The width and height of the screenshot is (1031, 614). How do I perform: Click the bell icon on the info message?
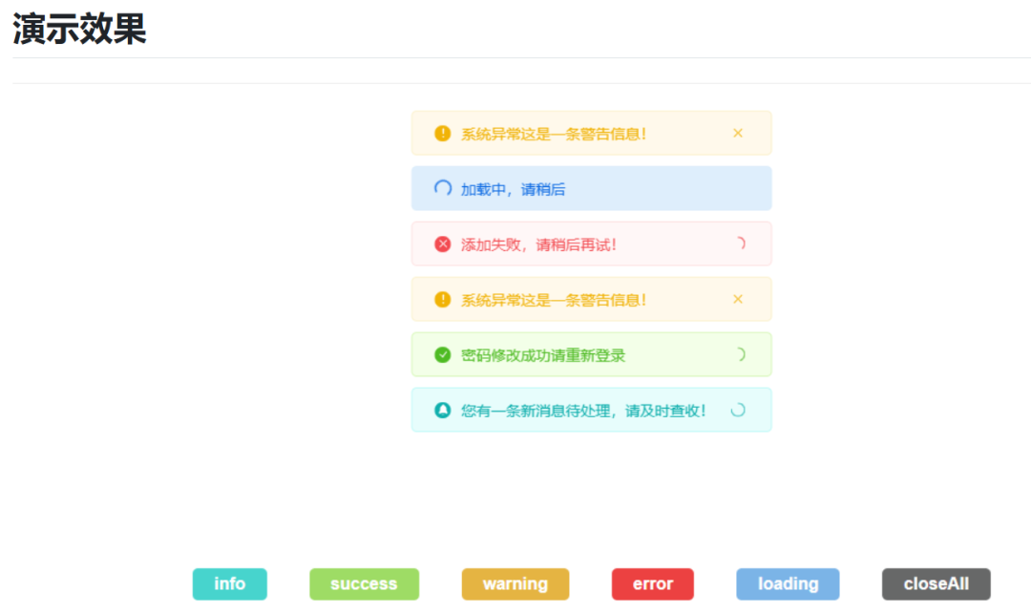click(x=442, y=410)
